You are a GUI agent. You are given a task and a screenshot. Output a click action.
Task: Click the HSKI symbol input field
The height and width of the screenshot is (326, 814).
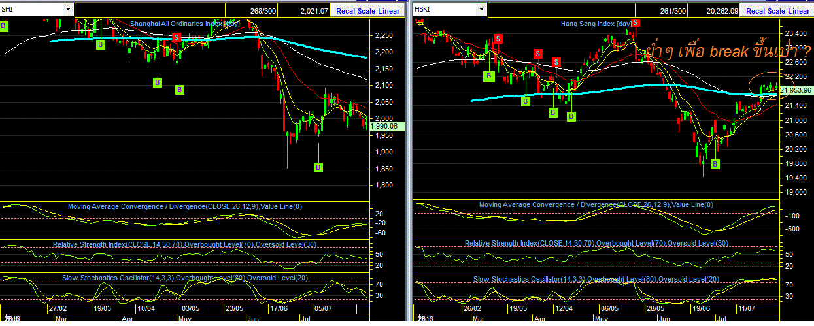click(x=446, y=10)
